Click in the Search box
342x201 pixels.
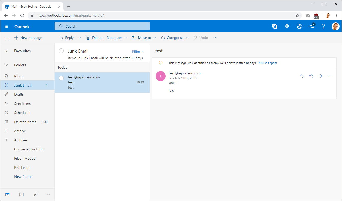102,26
